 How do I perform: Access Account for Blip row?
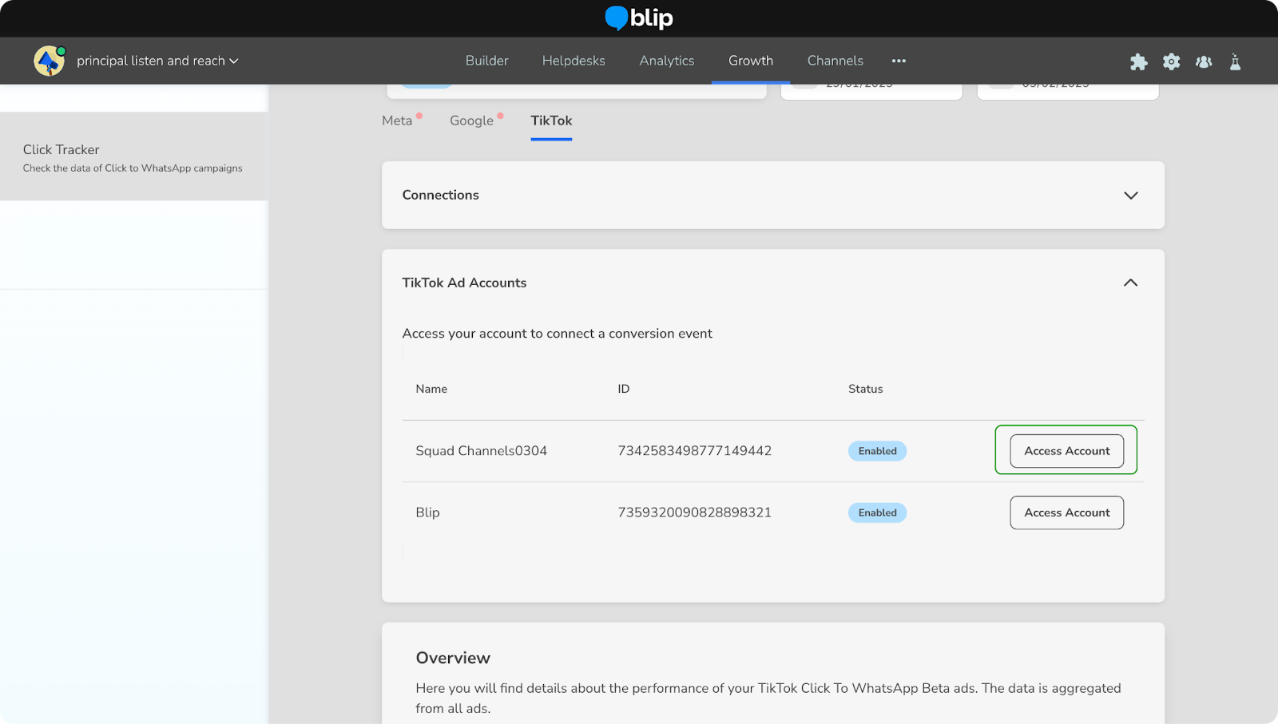point(1067,512)
